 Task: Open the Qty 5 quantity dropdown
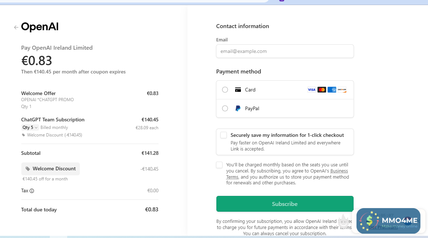pos(30,127)
